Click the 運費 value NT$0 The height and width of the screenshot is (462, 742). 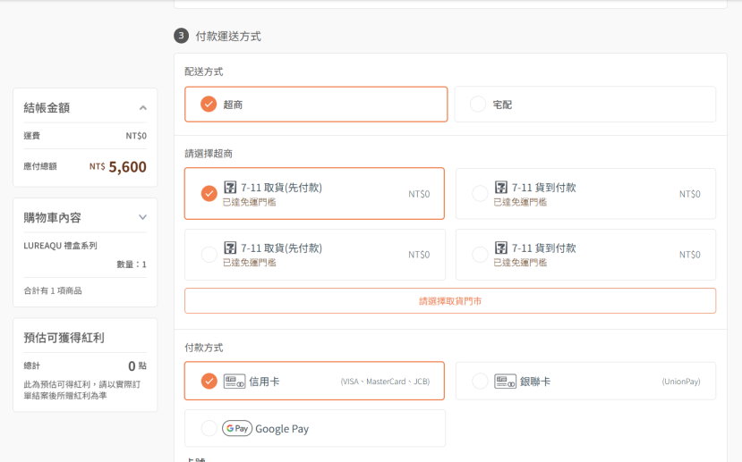pos(136,136)
